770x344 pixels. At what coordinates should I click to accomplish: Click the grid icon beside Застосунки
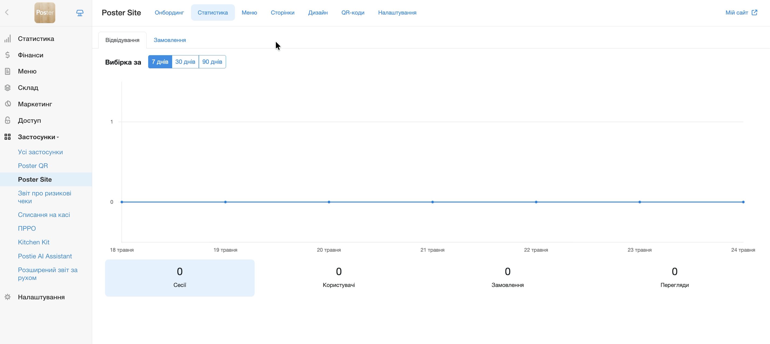tap(8, 137)
